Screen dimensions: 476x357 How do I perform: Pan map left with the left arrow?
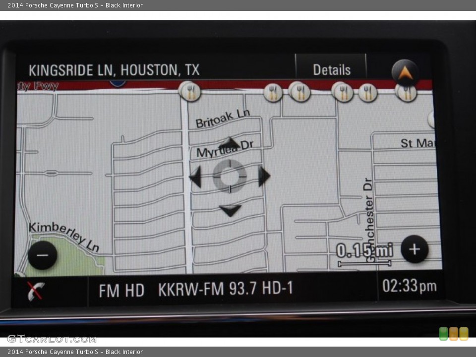pos(195,177)
